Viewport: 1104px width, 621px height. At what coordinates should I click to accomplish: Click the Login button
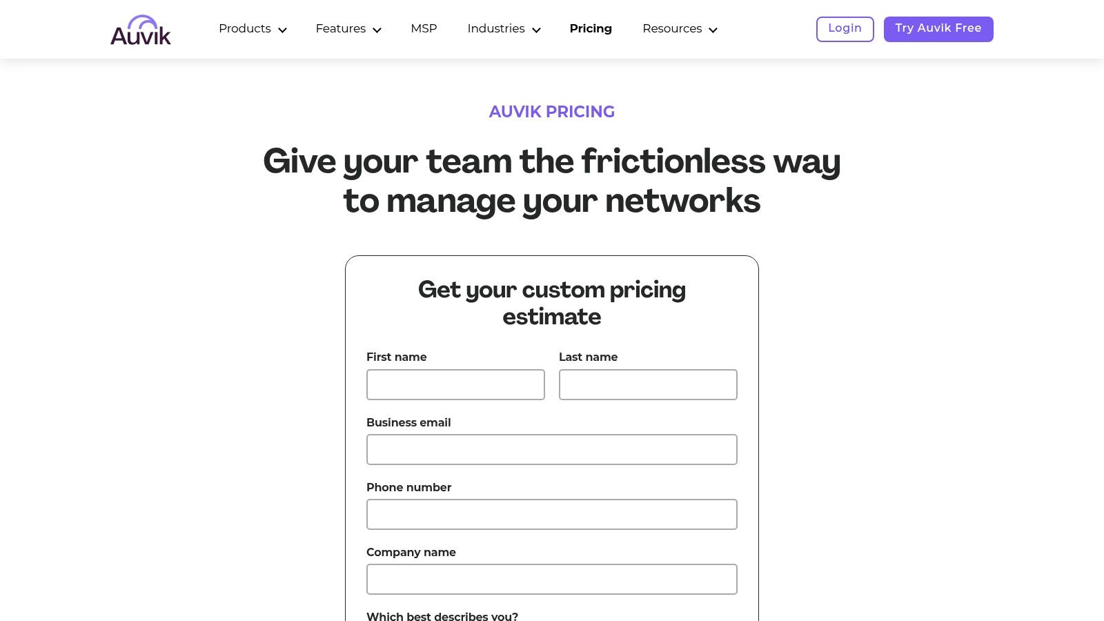coord(845,29)
